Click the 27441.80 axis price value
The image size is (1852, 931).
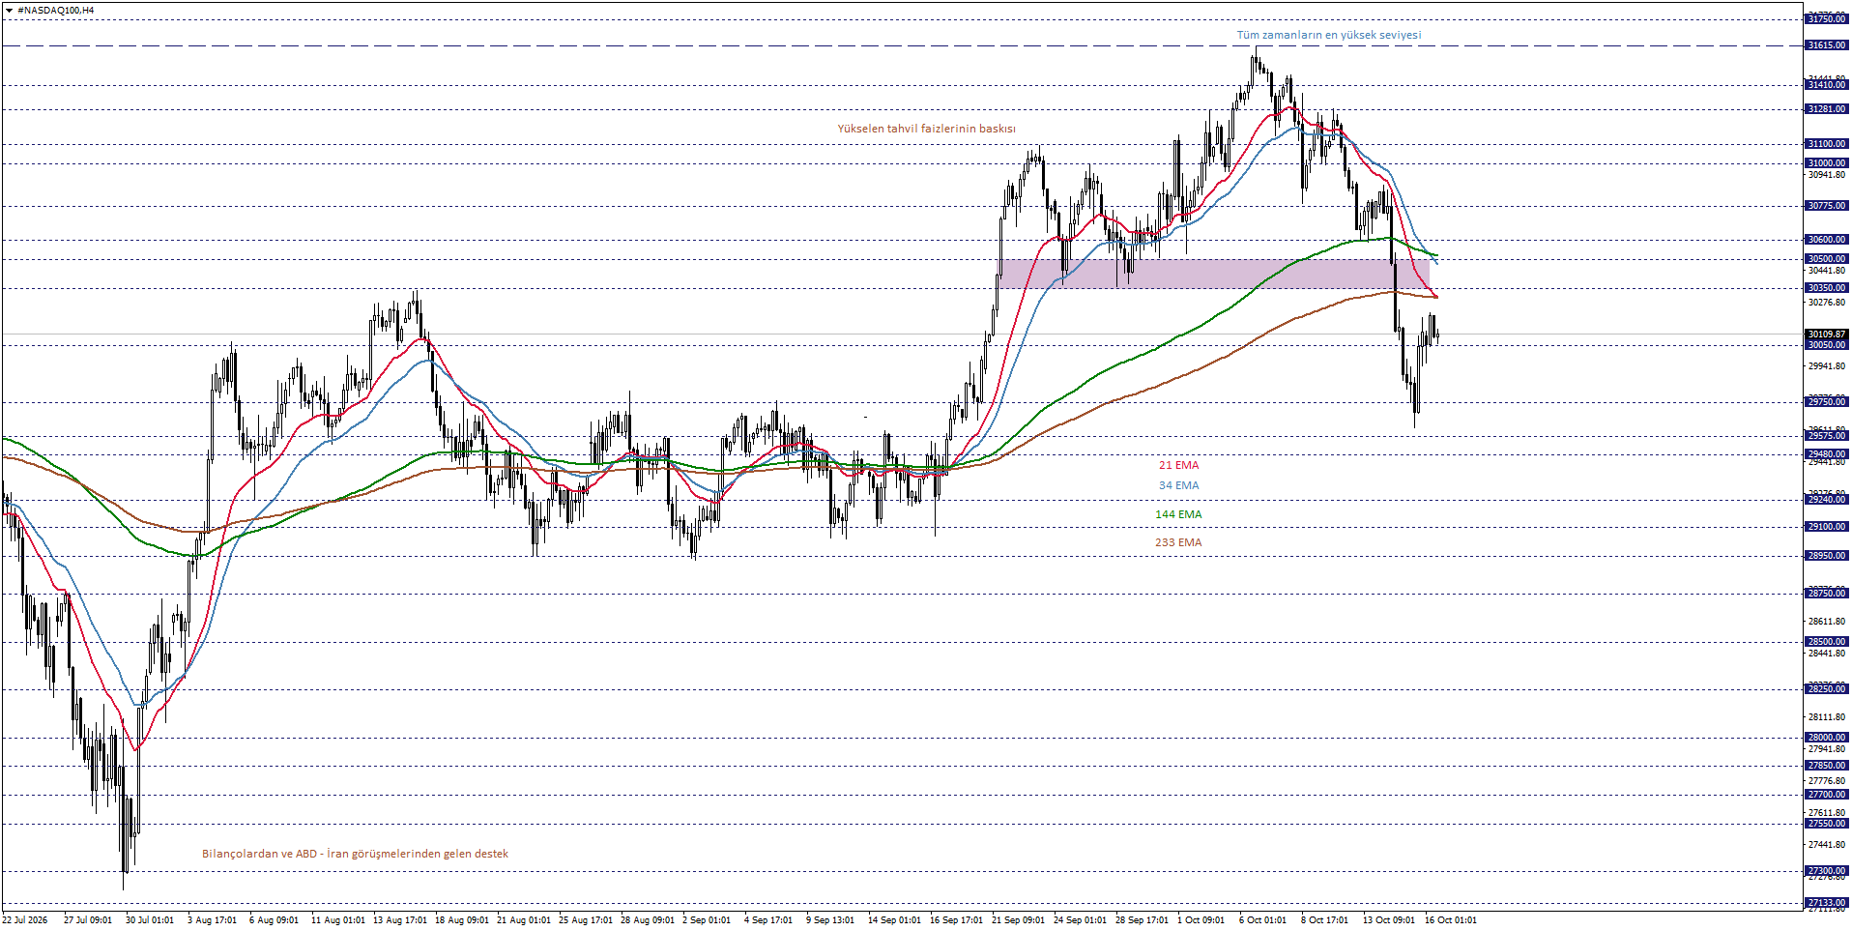1826,845
